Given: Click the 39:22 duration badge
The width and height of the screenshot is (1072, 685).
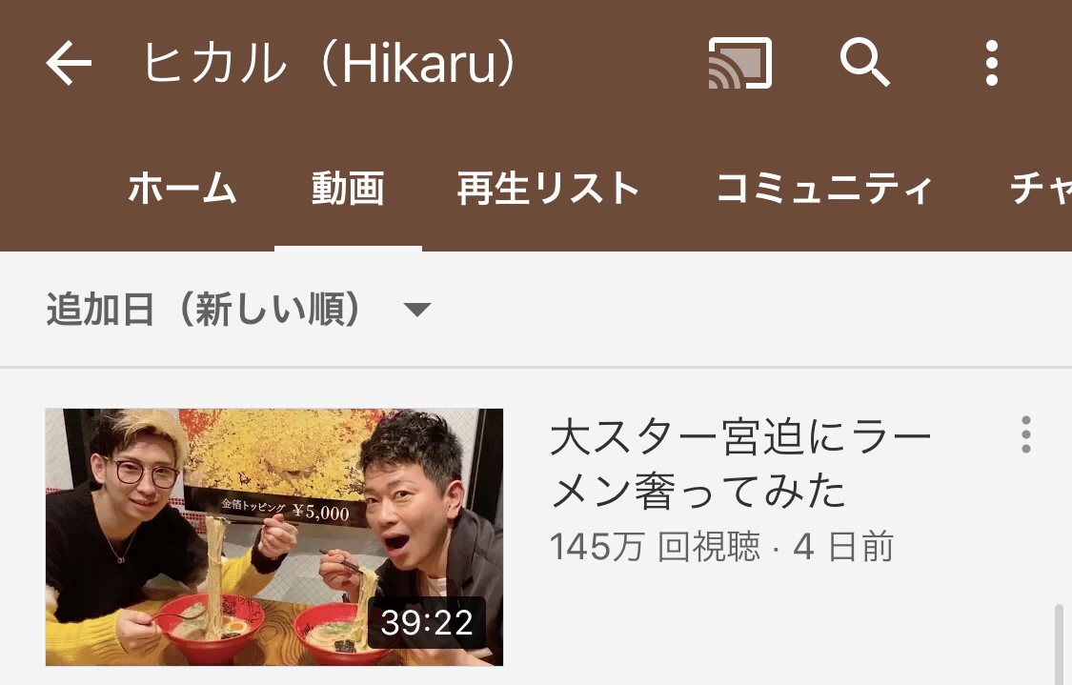Looking at the screenshot, I should coord(427,622).
